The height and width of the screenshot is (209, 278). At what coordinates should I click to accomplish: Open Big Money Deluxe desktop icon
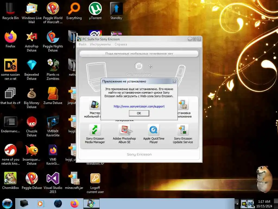click(31, 93)
